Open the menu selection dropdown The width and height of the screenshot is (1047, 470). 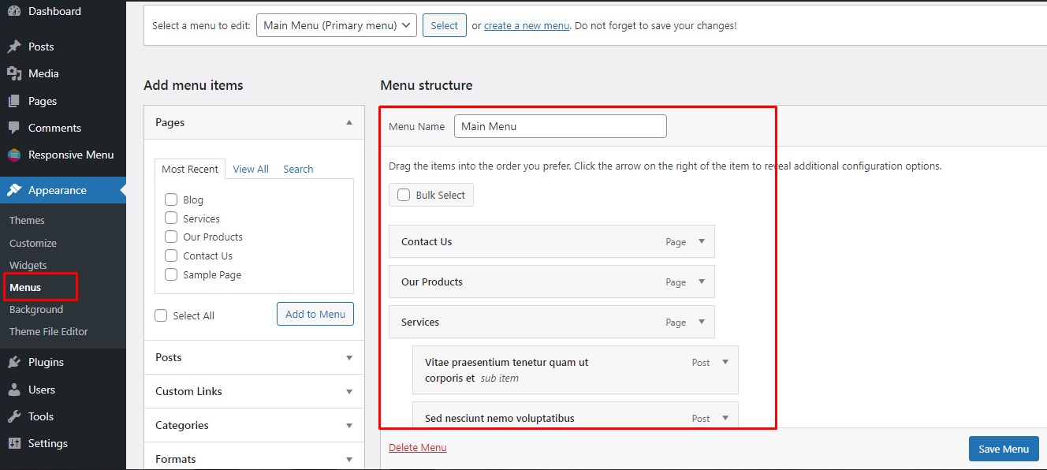click(336, 25)
